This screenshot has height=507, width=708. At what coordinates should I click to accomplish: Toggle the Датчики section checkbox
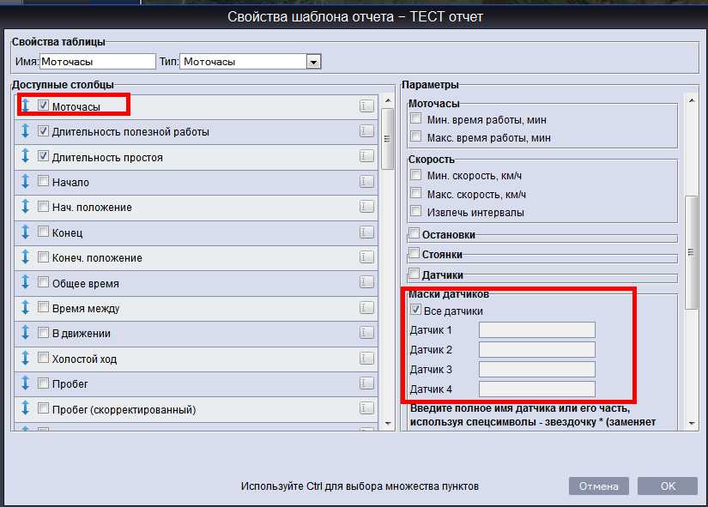tap(414, 274)
